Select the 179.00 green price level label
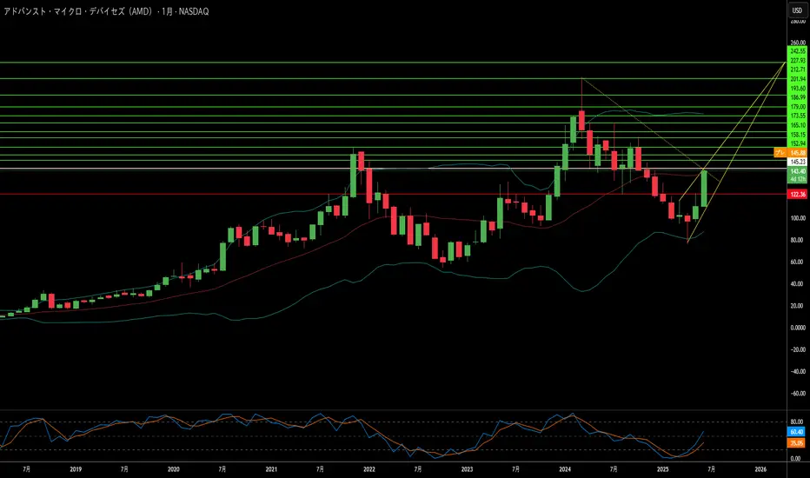810x478 pixels. (798, 106)
